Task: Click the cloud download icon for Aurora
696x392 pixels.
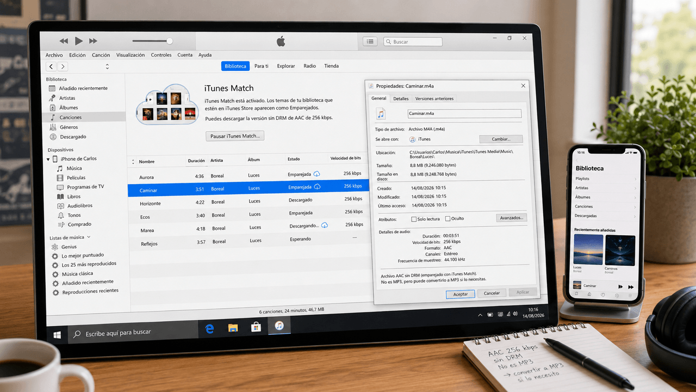Action: [x=317, y=174]
